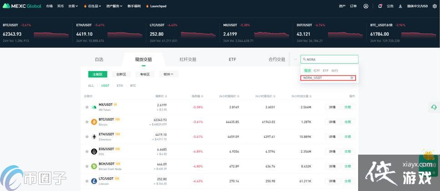The height and width of the screenshot is (191, 440).
Task: Click the Bitcoin coin icon in BTC/USDT row
Action: (x=94, y=122)
